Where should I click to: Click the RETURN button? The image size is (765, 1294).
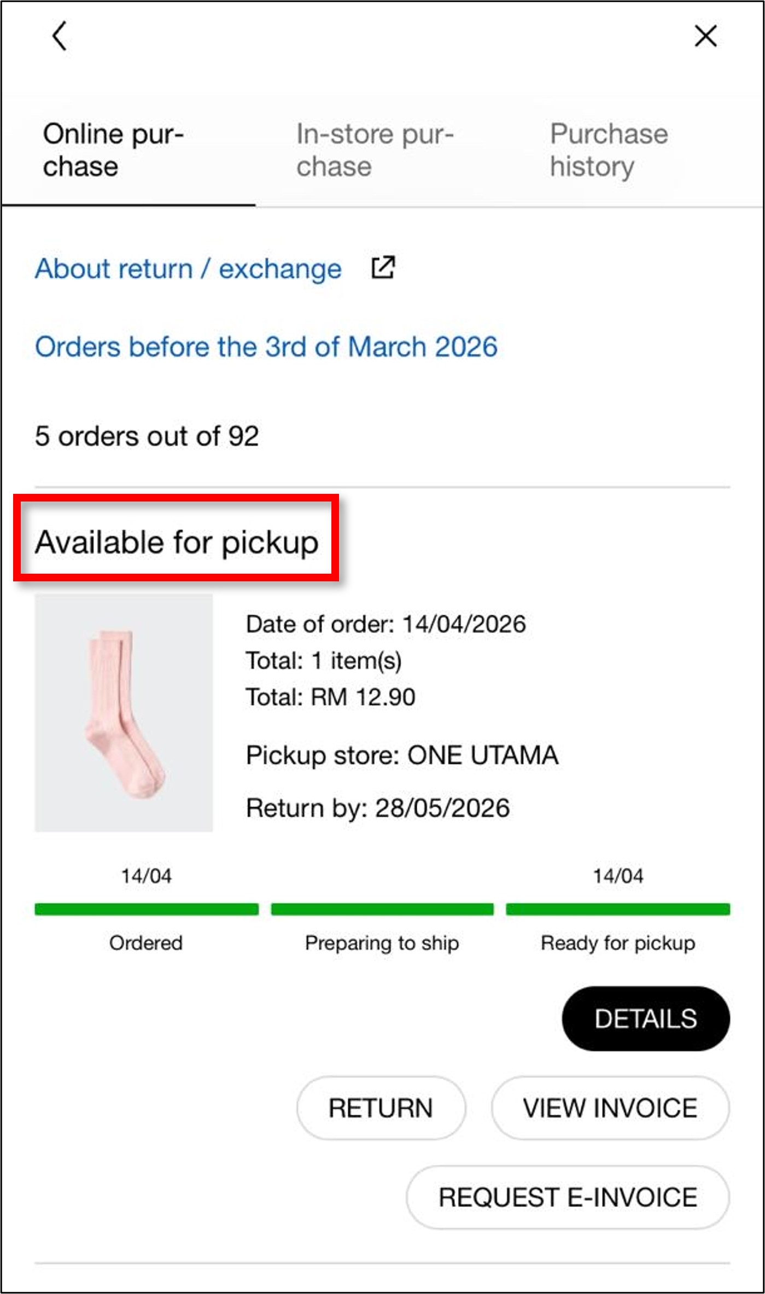coord(381,1109)
